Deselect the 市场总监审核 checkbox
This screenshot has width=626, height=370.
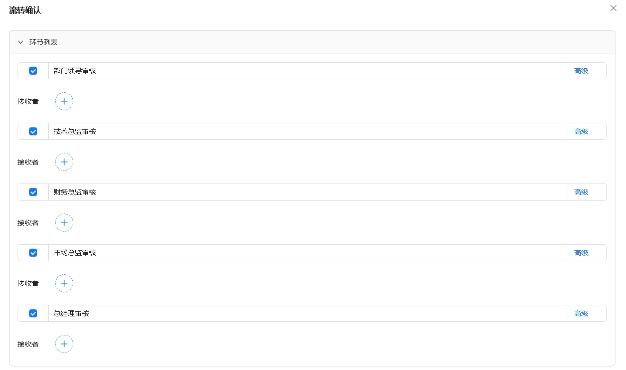pos(33,253)
